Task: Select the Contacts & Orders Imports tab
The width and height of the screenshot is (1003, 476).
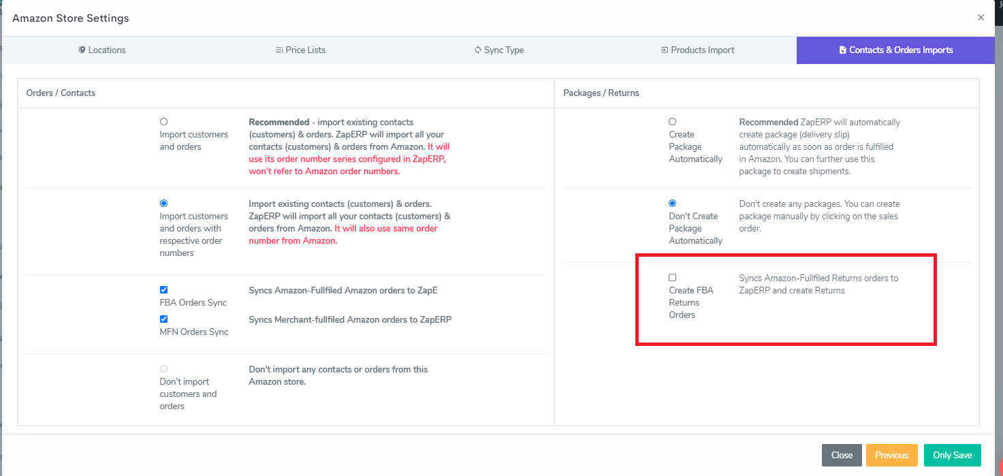Action: (x=896, y=50)
